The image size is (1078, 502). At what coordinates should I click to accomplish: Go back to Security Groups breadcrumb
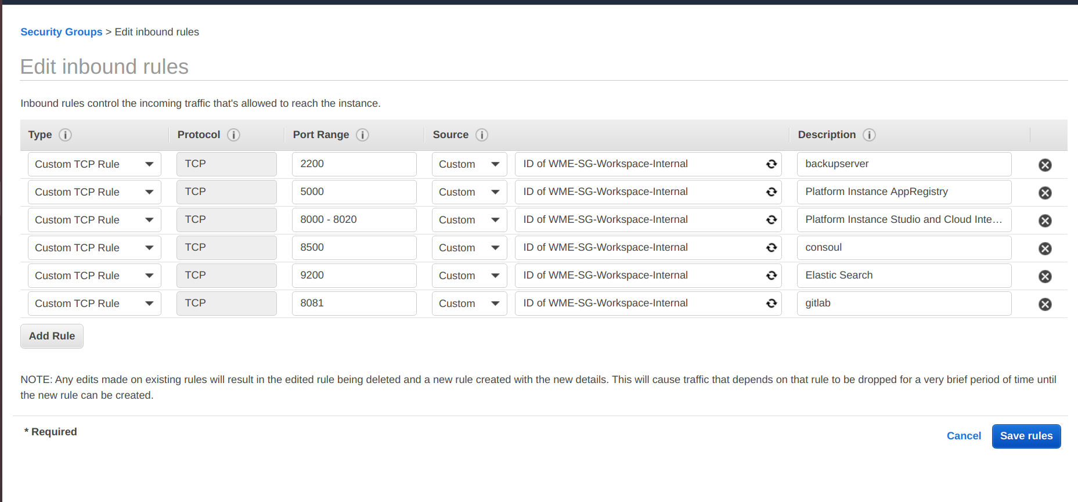[62, 32]
